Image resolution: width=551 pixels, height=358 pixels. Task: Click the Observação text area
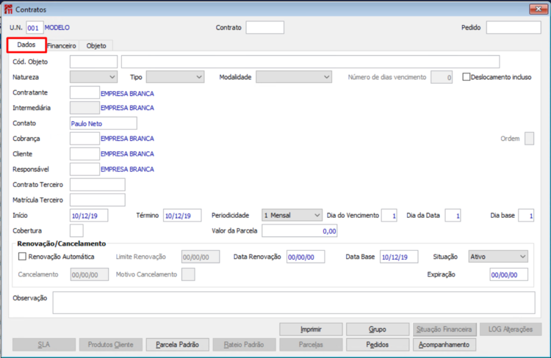tap(294, 302)
